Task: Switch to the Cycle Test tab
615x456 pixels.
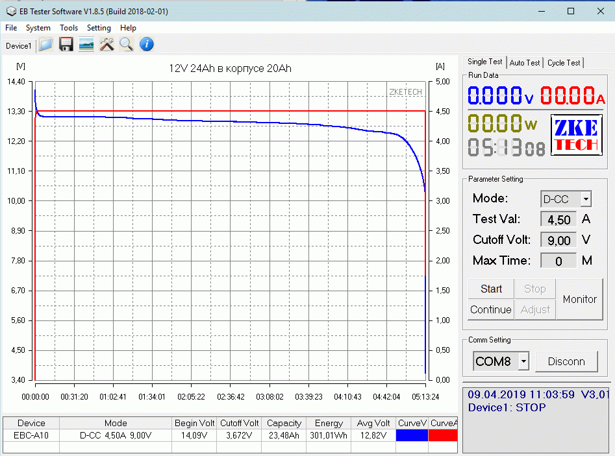Action: (564, 63)
